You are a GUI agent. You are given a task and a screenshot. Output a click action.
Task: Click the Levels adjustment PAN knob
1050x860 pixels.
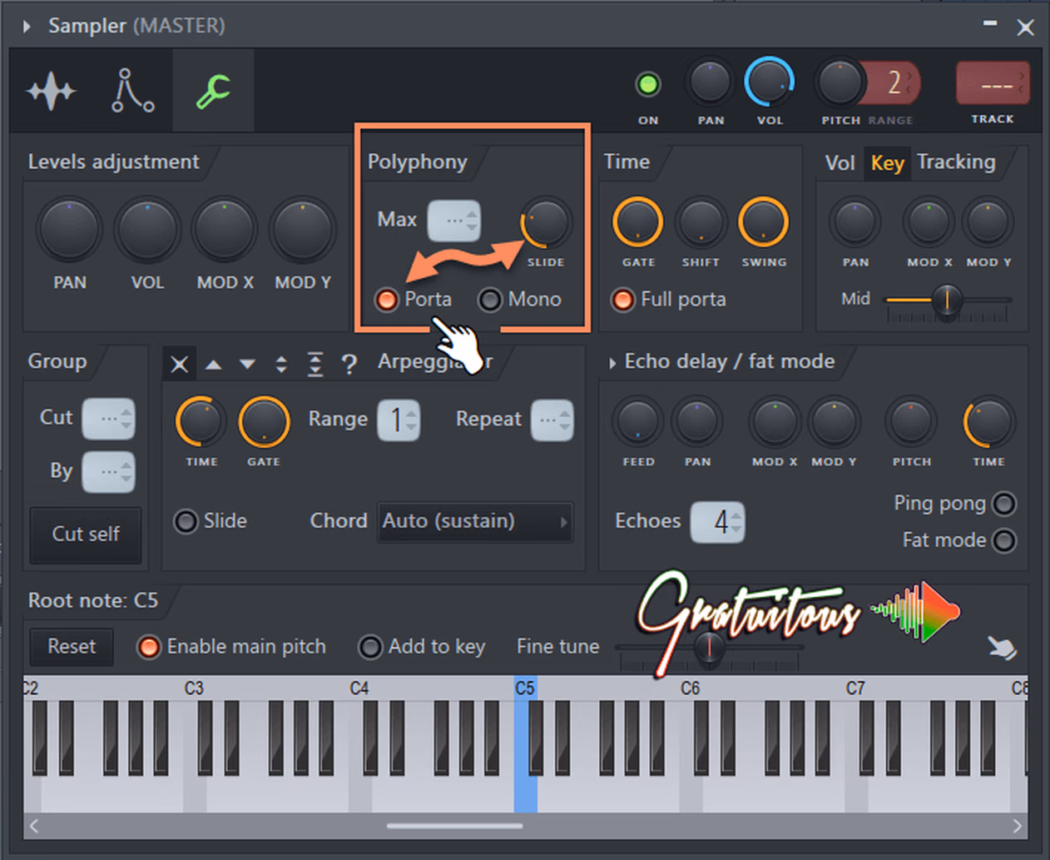(x=70, y=230)
